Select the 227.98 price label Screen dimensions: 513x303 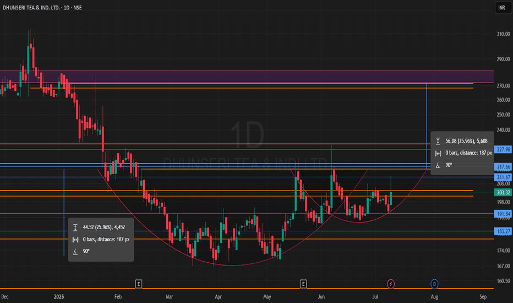coord(503,149)
